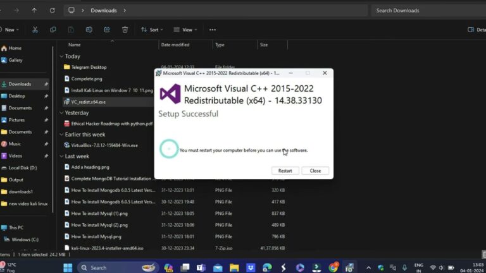Open the Windows Start menu
This screenshot has width=486, height=273.
[68, 267]
